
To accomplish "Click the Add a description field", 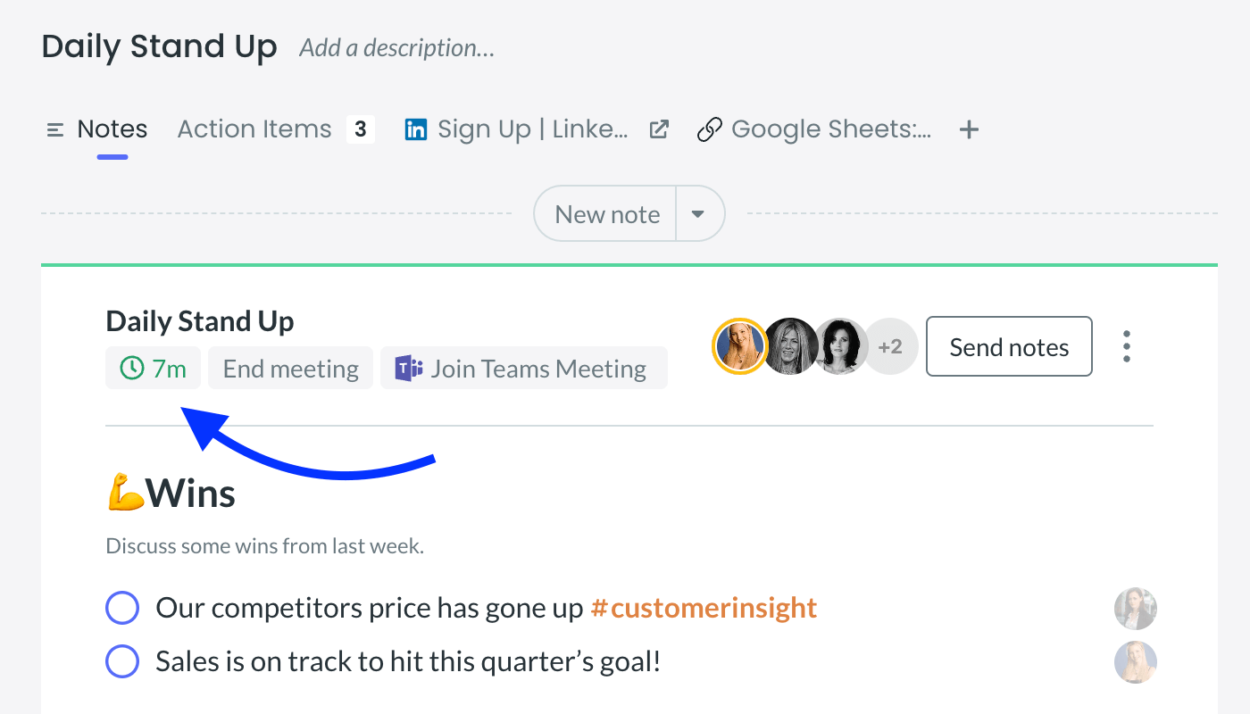I will 397,48.
